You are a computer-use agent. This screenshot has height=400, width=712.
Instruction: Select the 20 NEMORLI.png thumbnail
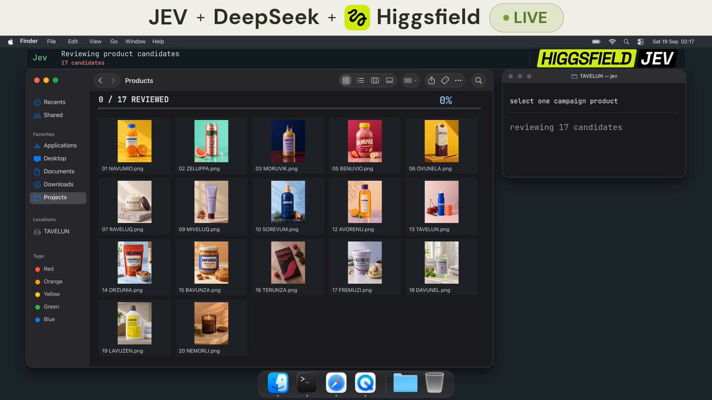pos(212,324)
